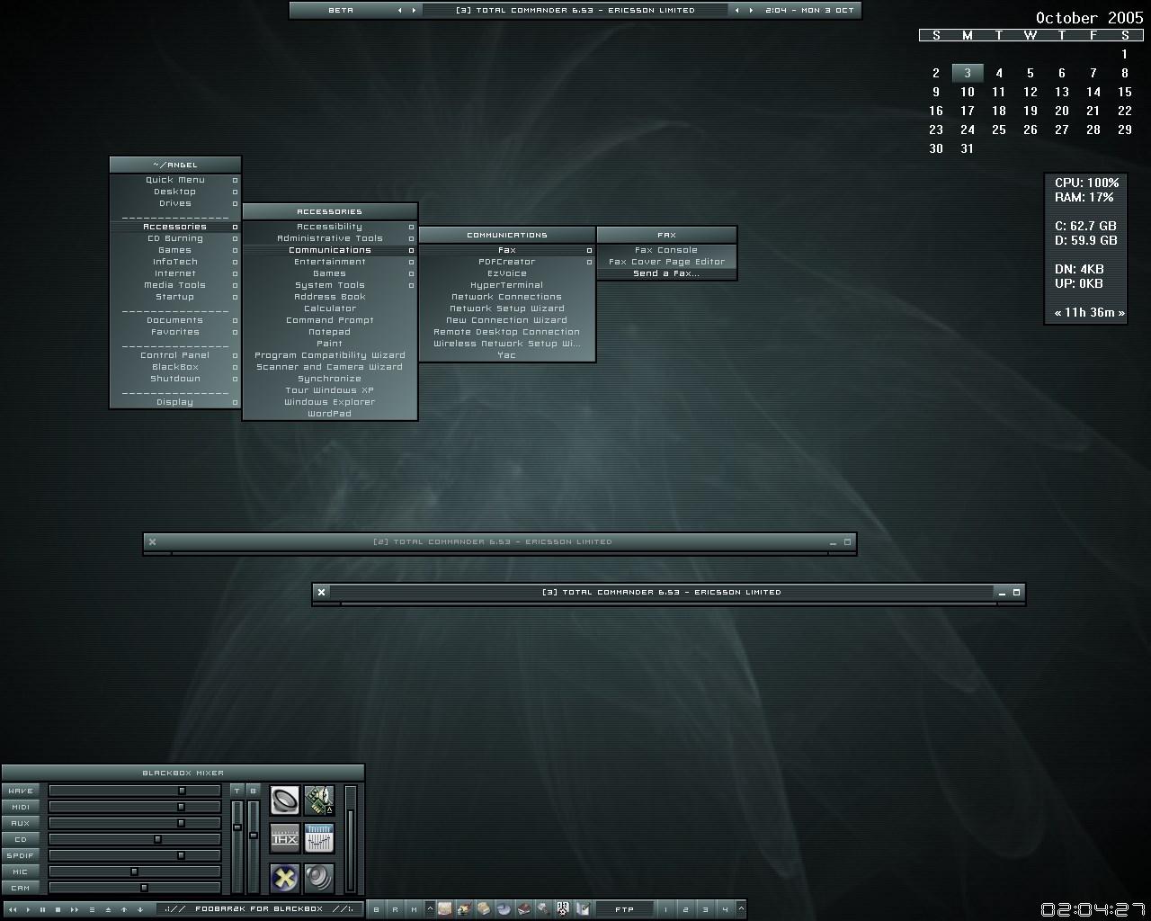Open the sound card icon in mixer
This screenshot has width=1151, height=921.
click(319, 800)
